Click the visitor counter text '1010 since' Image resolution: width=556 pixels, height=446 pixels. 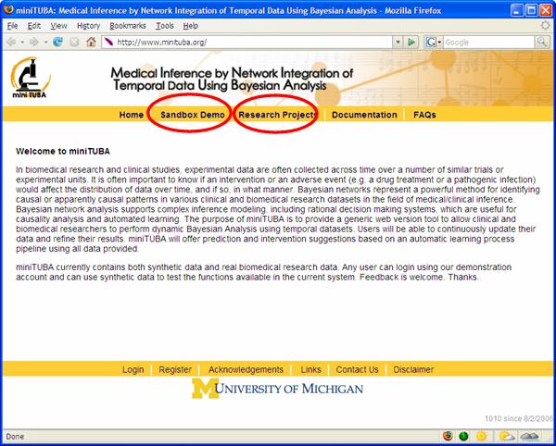tap(518, 419)
